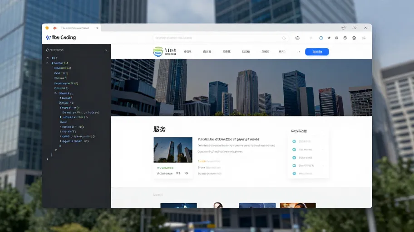
Task: Collapse the dark code side panel using its header icon
Action: click(x=106, y=50)
